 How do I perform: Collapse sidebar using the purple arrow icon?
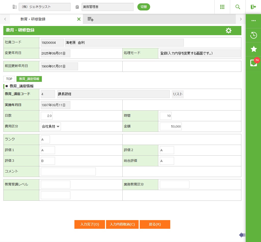tap(242, 235)
